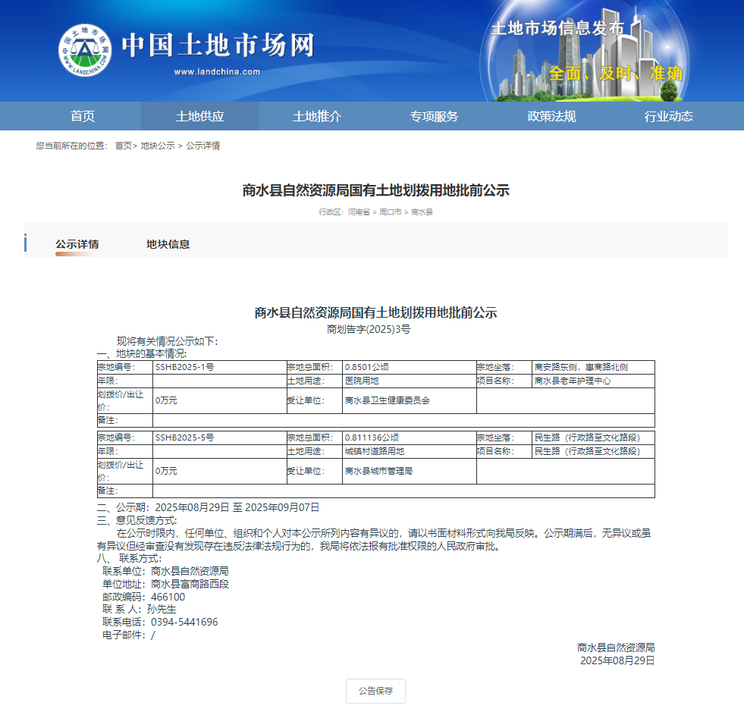
Task: Click the 首页 breadcrumb link
Action: pyautogui.click(x=123, y=146)
